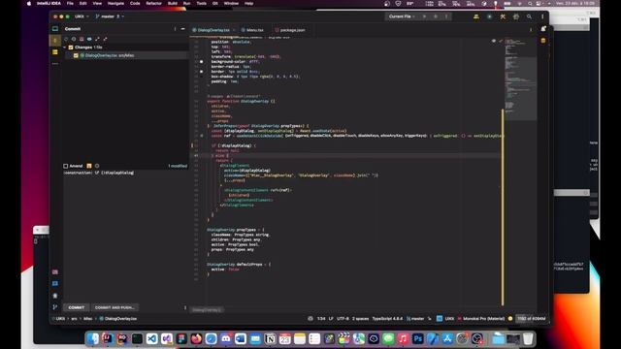Image resolution: width=621 pixels, height=349 pixels.
Task: Open commit options menu beside Commit and Push
Action: coord(185,307)
